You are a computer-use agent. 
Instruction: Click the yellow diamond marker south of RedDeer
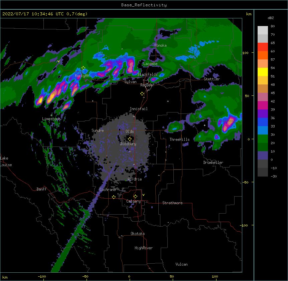click(142, 94)
